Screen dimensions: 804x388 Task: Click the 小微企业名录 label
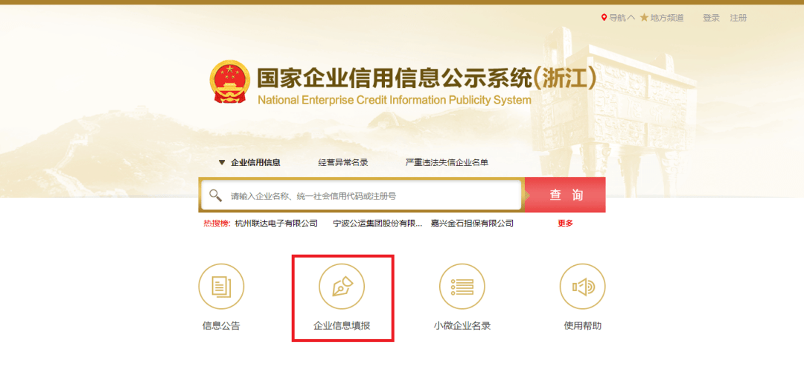click(462, 326)
